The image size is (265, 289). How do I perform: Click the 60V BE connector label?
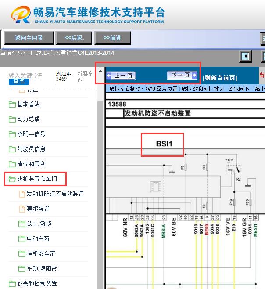(x=174, y=227)
